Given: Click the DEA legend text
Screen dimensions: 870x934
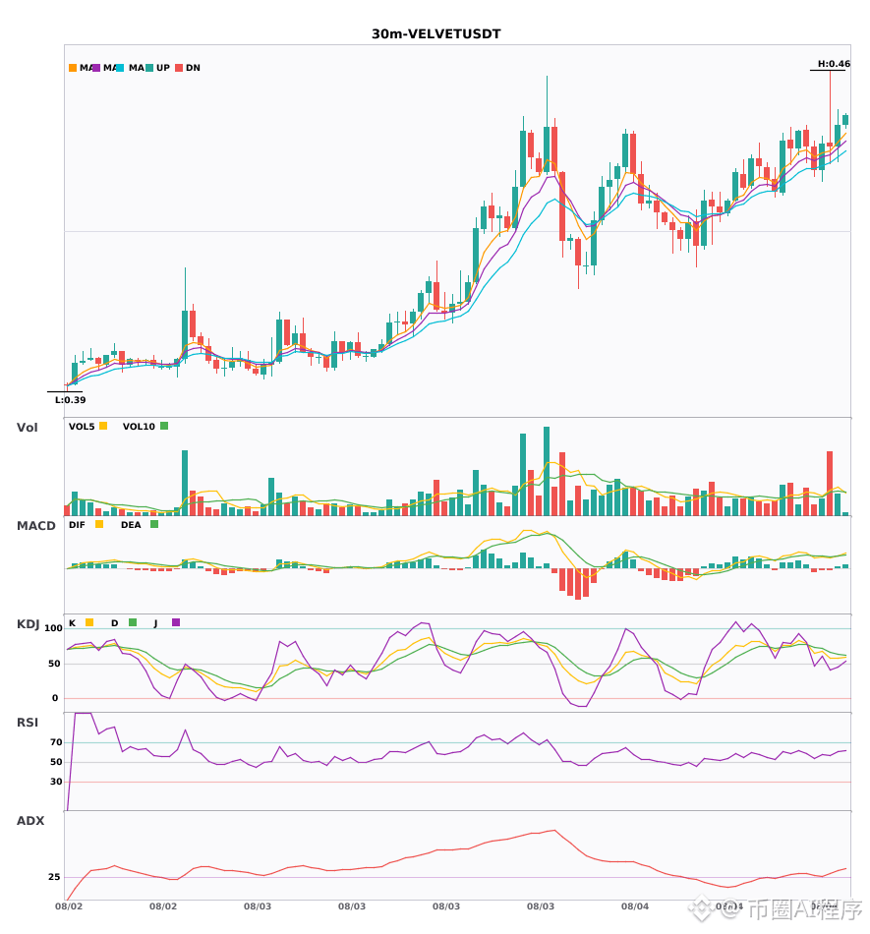Looking at the screenshot, I should (131, 525).
